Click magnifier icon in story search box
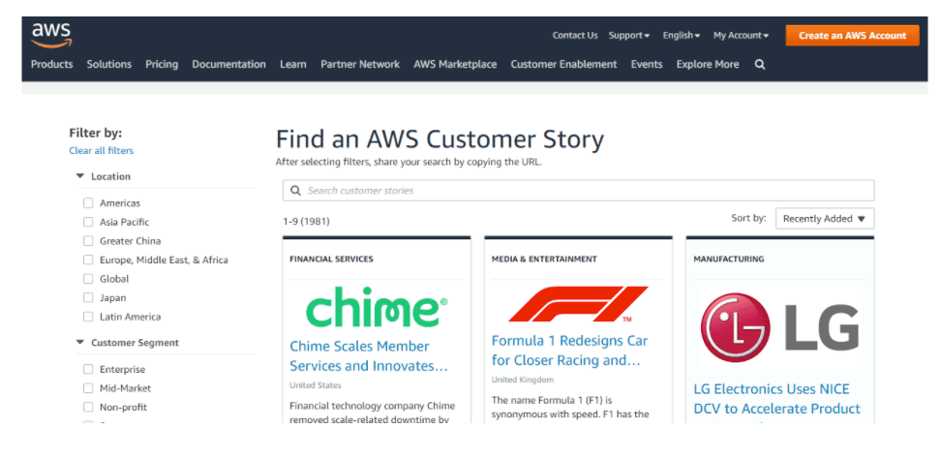 pos(295,191)
